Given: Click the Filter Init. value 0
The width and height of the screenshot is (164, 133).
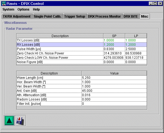Looking at the screenshot, I should tap(114, 103).
